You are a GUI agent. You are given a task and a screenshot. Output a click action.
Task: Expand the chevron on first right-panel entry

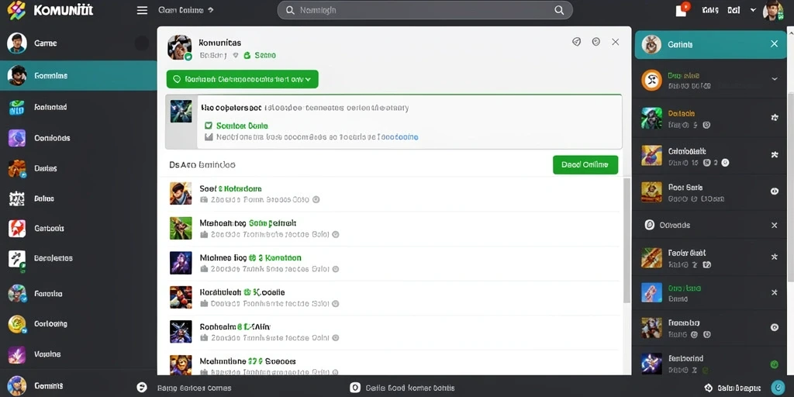(x=774, y=79)
